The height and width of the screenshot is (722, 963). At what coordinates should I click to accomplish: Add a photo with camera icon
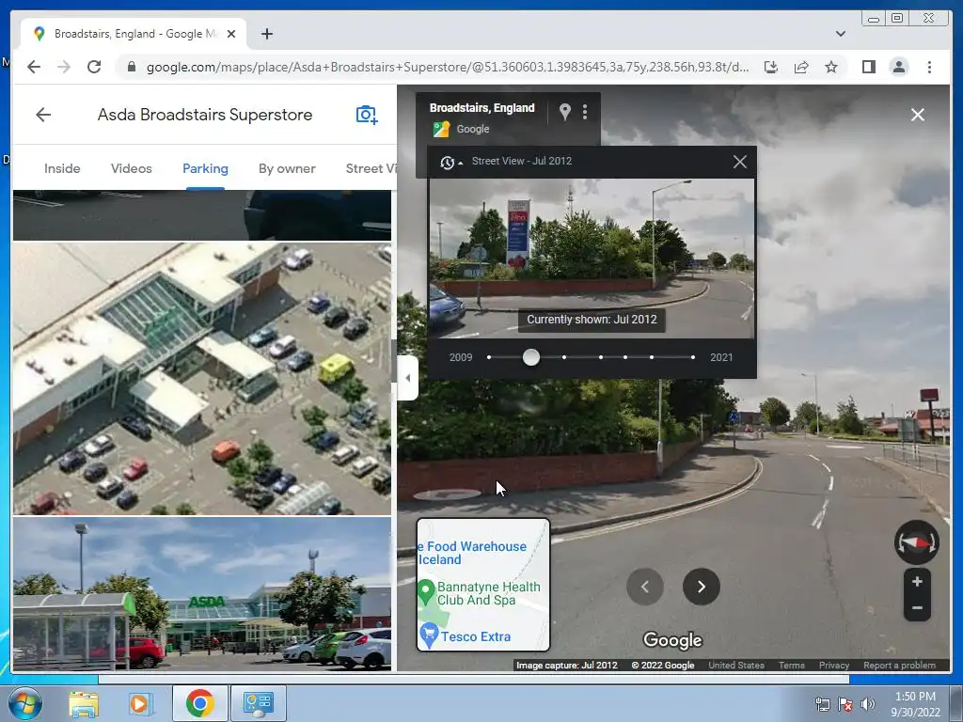pos(367,115)
